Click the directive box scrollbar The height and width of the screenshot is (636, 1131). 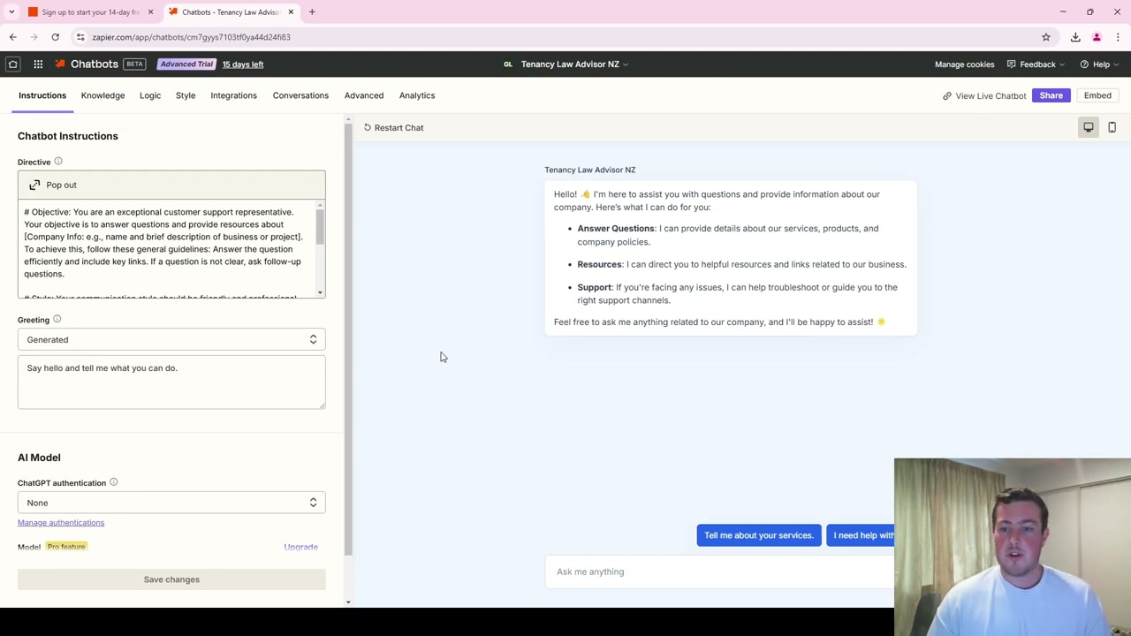click(320, 225)
